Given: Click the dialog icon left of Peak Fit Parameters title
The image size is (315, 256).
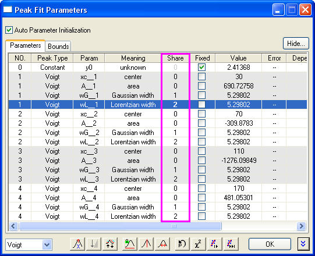Looking at the screenshot, I should 8,9.
